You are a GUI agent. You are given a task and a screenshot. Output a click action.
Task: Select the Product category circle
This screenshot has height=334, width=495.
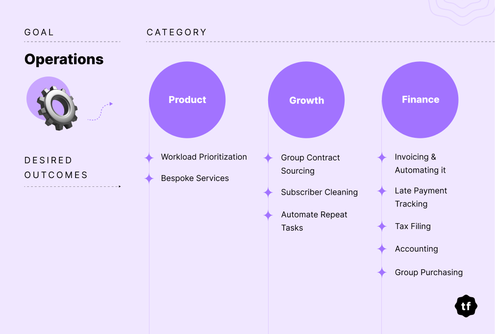(x=187, y=100)
